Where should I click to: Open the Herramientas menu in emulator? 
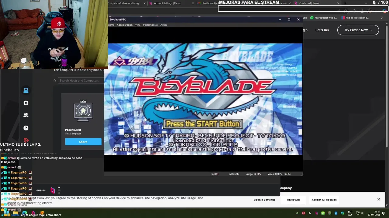click(x=150, y=25)
